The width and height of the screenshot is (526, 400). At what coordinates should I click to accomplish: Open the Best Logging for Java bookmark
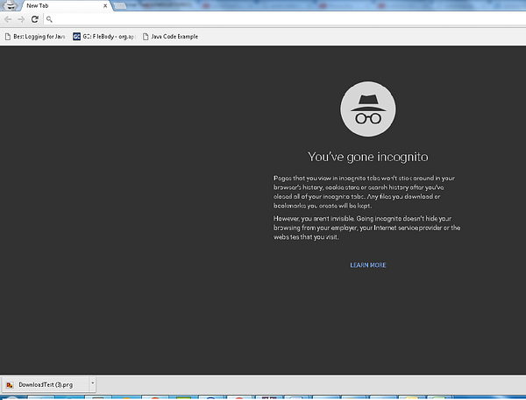pos(35,37)
